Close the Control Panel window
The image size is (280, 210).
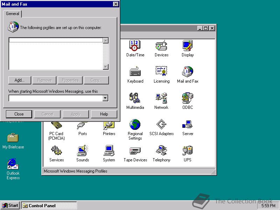coord(212,28)
